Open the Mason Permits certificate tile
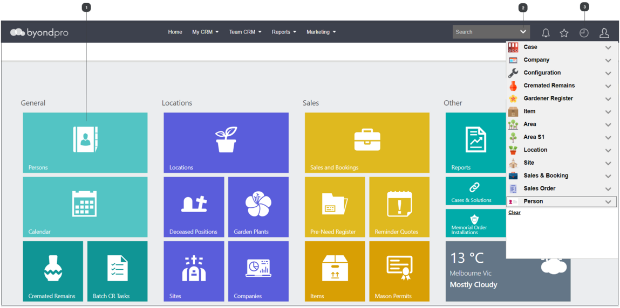Image resolution: width=620 pixels, height=308 pixels. tap(399, 271)
